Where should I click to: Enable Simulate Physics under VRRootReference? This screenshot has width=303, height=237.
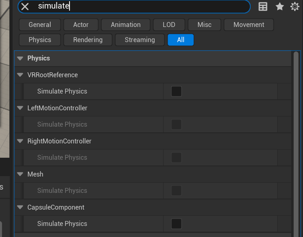pyautogui.click(x=176, y=91)
